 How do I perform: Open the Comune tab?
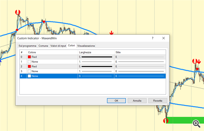coord(43,46)
